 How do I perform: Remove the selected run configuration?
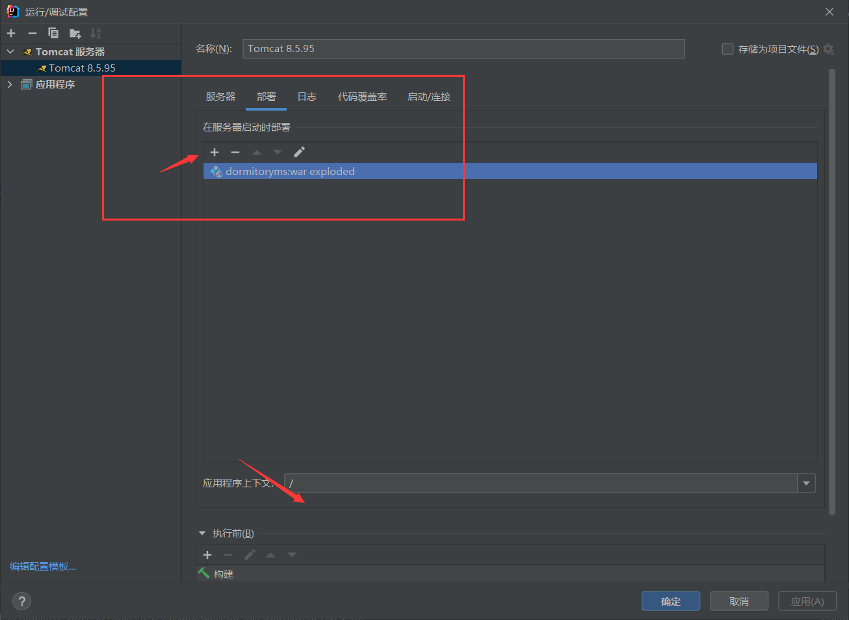click(x=33, y=33)
